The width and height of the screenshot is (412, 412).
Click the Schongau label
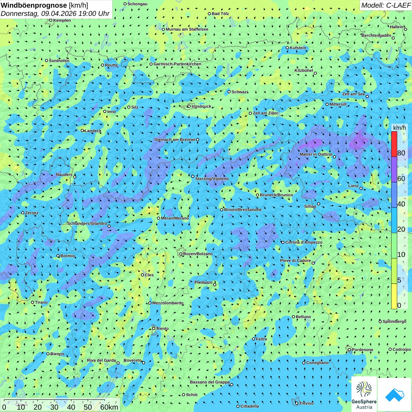137,4
